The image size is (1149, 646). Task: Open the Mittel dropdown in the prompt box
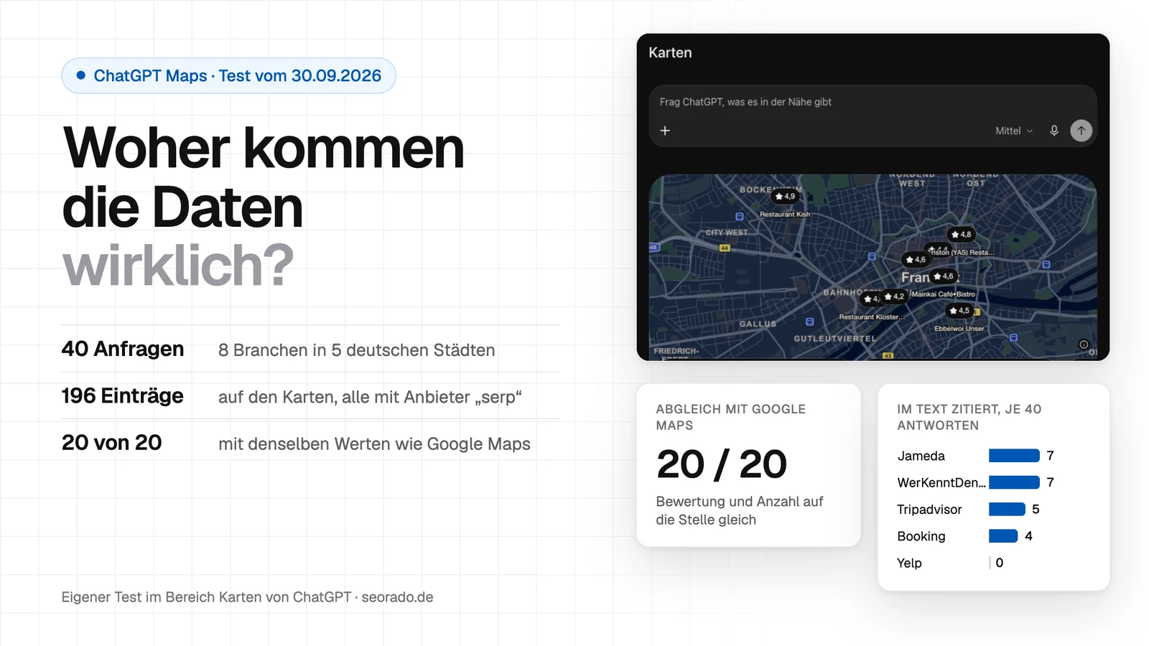(x=1014, y=131)
